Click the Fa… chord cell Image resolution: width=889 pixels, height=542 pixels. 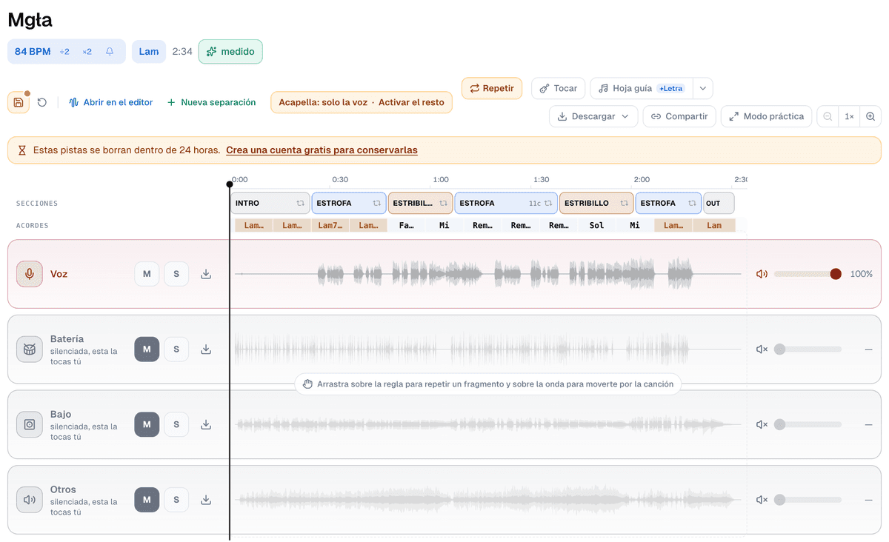407,225
